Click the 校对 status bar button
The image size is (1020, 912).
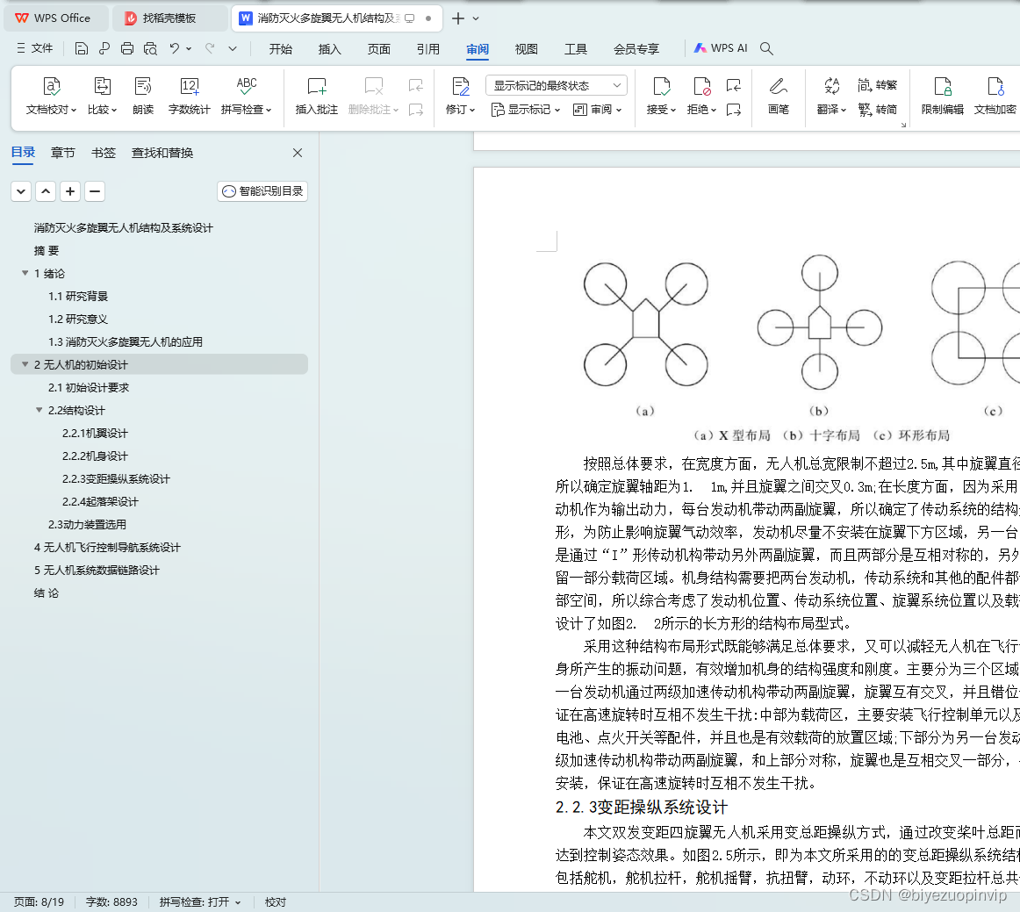click(275, 901)
